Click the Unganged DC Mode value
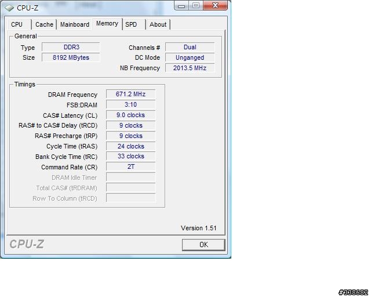Screen dimensions: 371x297 (x=190, y=57)
